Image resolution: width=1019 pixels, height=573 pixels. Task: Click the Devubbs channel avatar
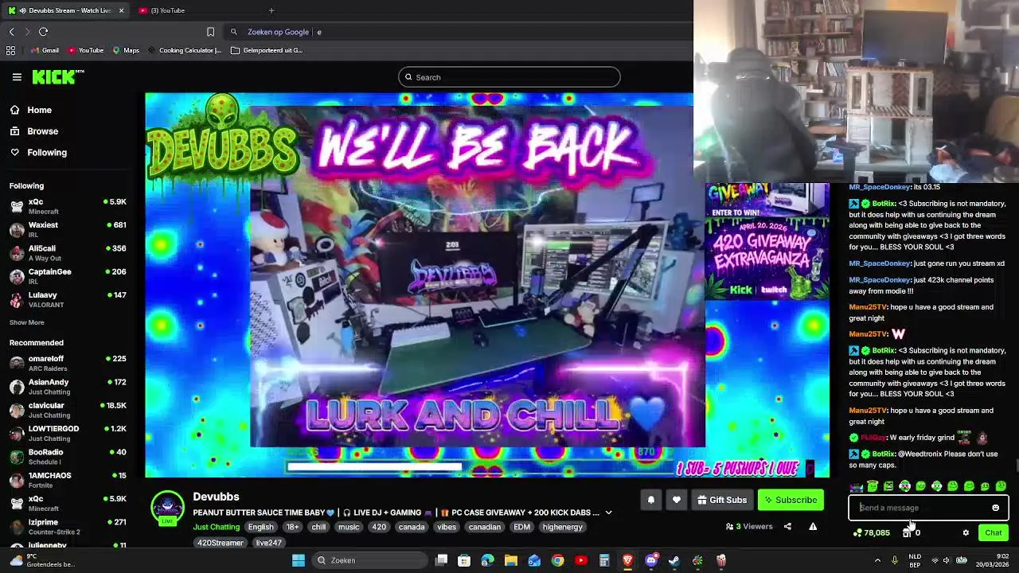[167, 508]
